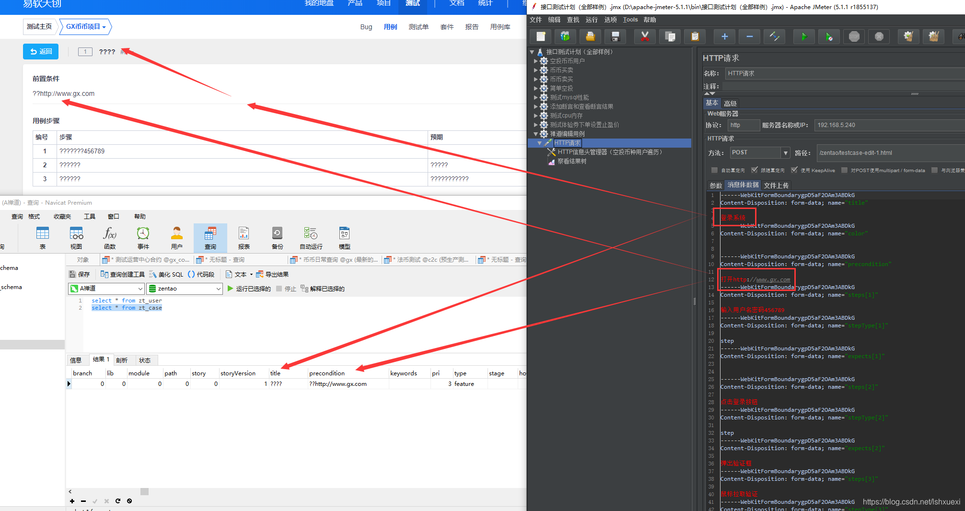This screenshot has height=511, width=965.
Task: Click 保存 in Navicat query toolbar
Action: coord(80,274)
